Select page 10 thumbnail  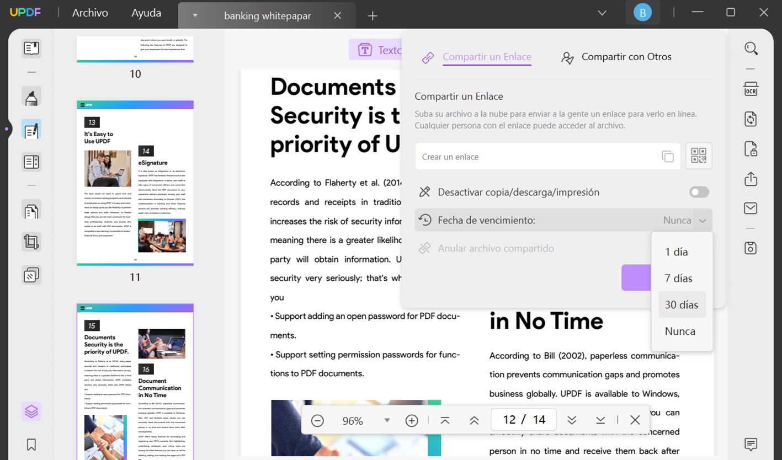pos(135,49)
